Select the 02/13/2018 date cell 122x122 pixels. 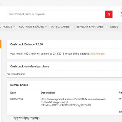pos(17,99)
